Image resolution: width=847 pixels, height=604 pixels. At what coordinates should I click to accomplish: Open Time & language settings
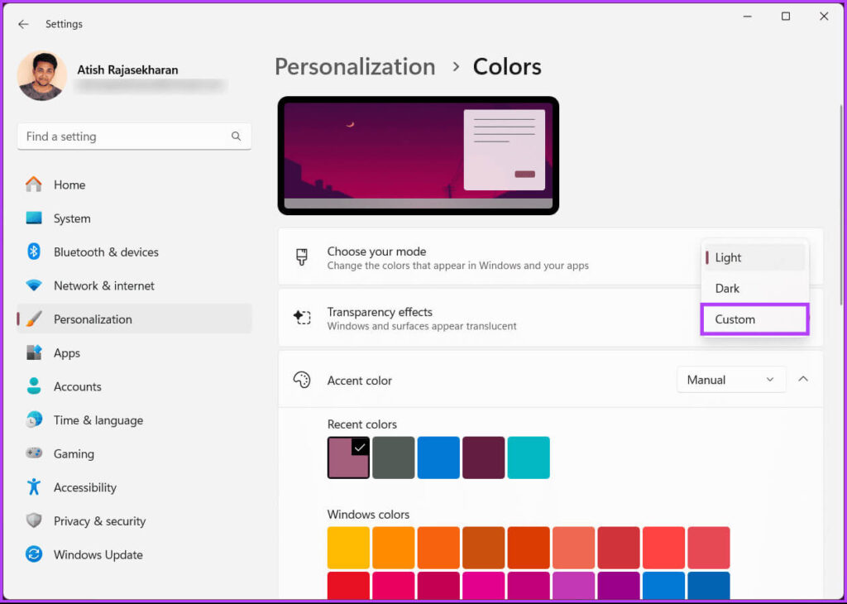(33, 419)
